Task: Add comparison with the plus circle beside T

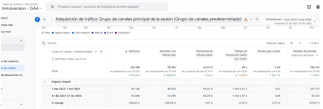Action: (44, 19)
